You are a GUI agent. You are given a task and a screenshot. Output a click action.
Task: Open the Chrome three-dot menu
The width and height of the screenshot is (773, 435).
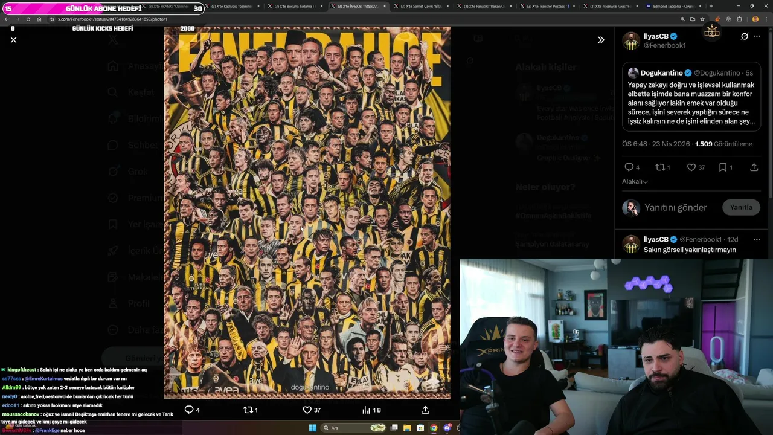point(766,19)
